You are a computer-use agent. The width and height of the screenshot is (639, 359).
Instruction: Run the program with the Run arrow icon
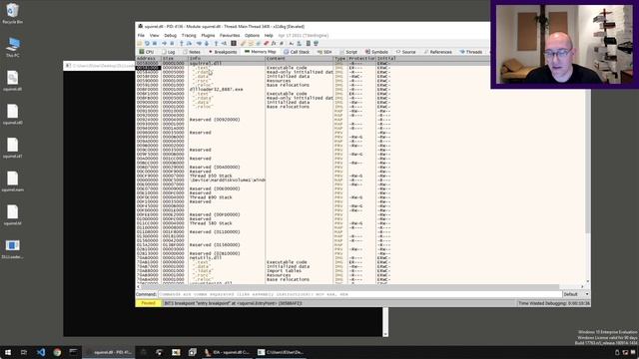point(164,43)
